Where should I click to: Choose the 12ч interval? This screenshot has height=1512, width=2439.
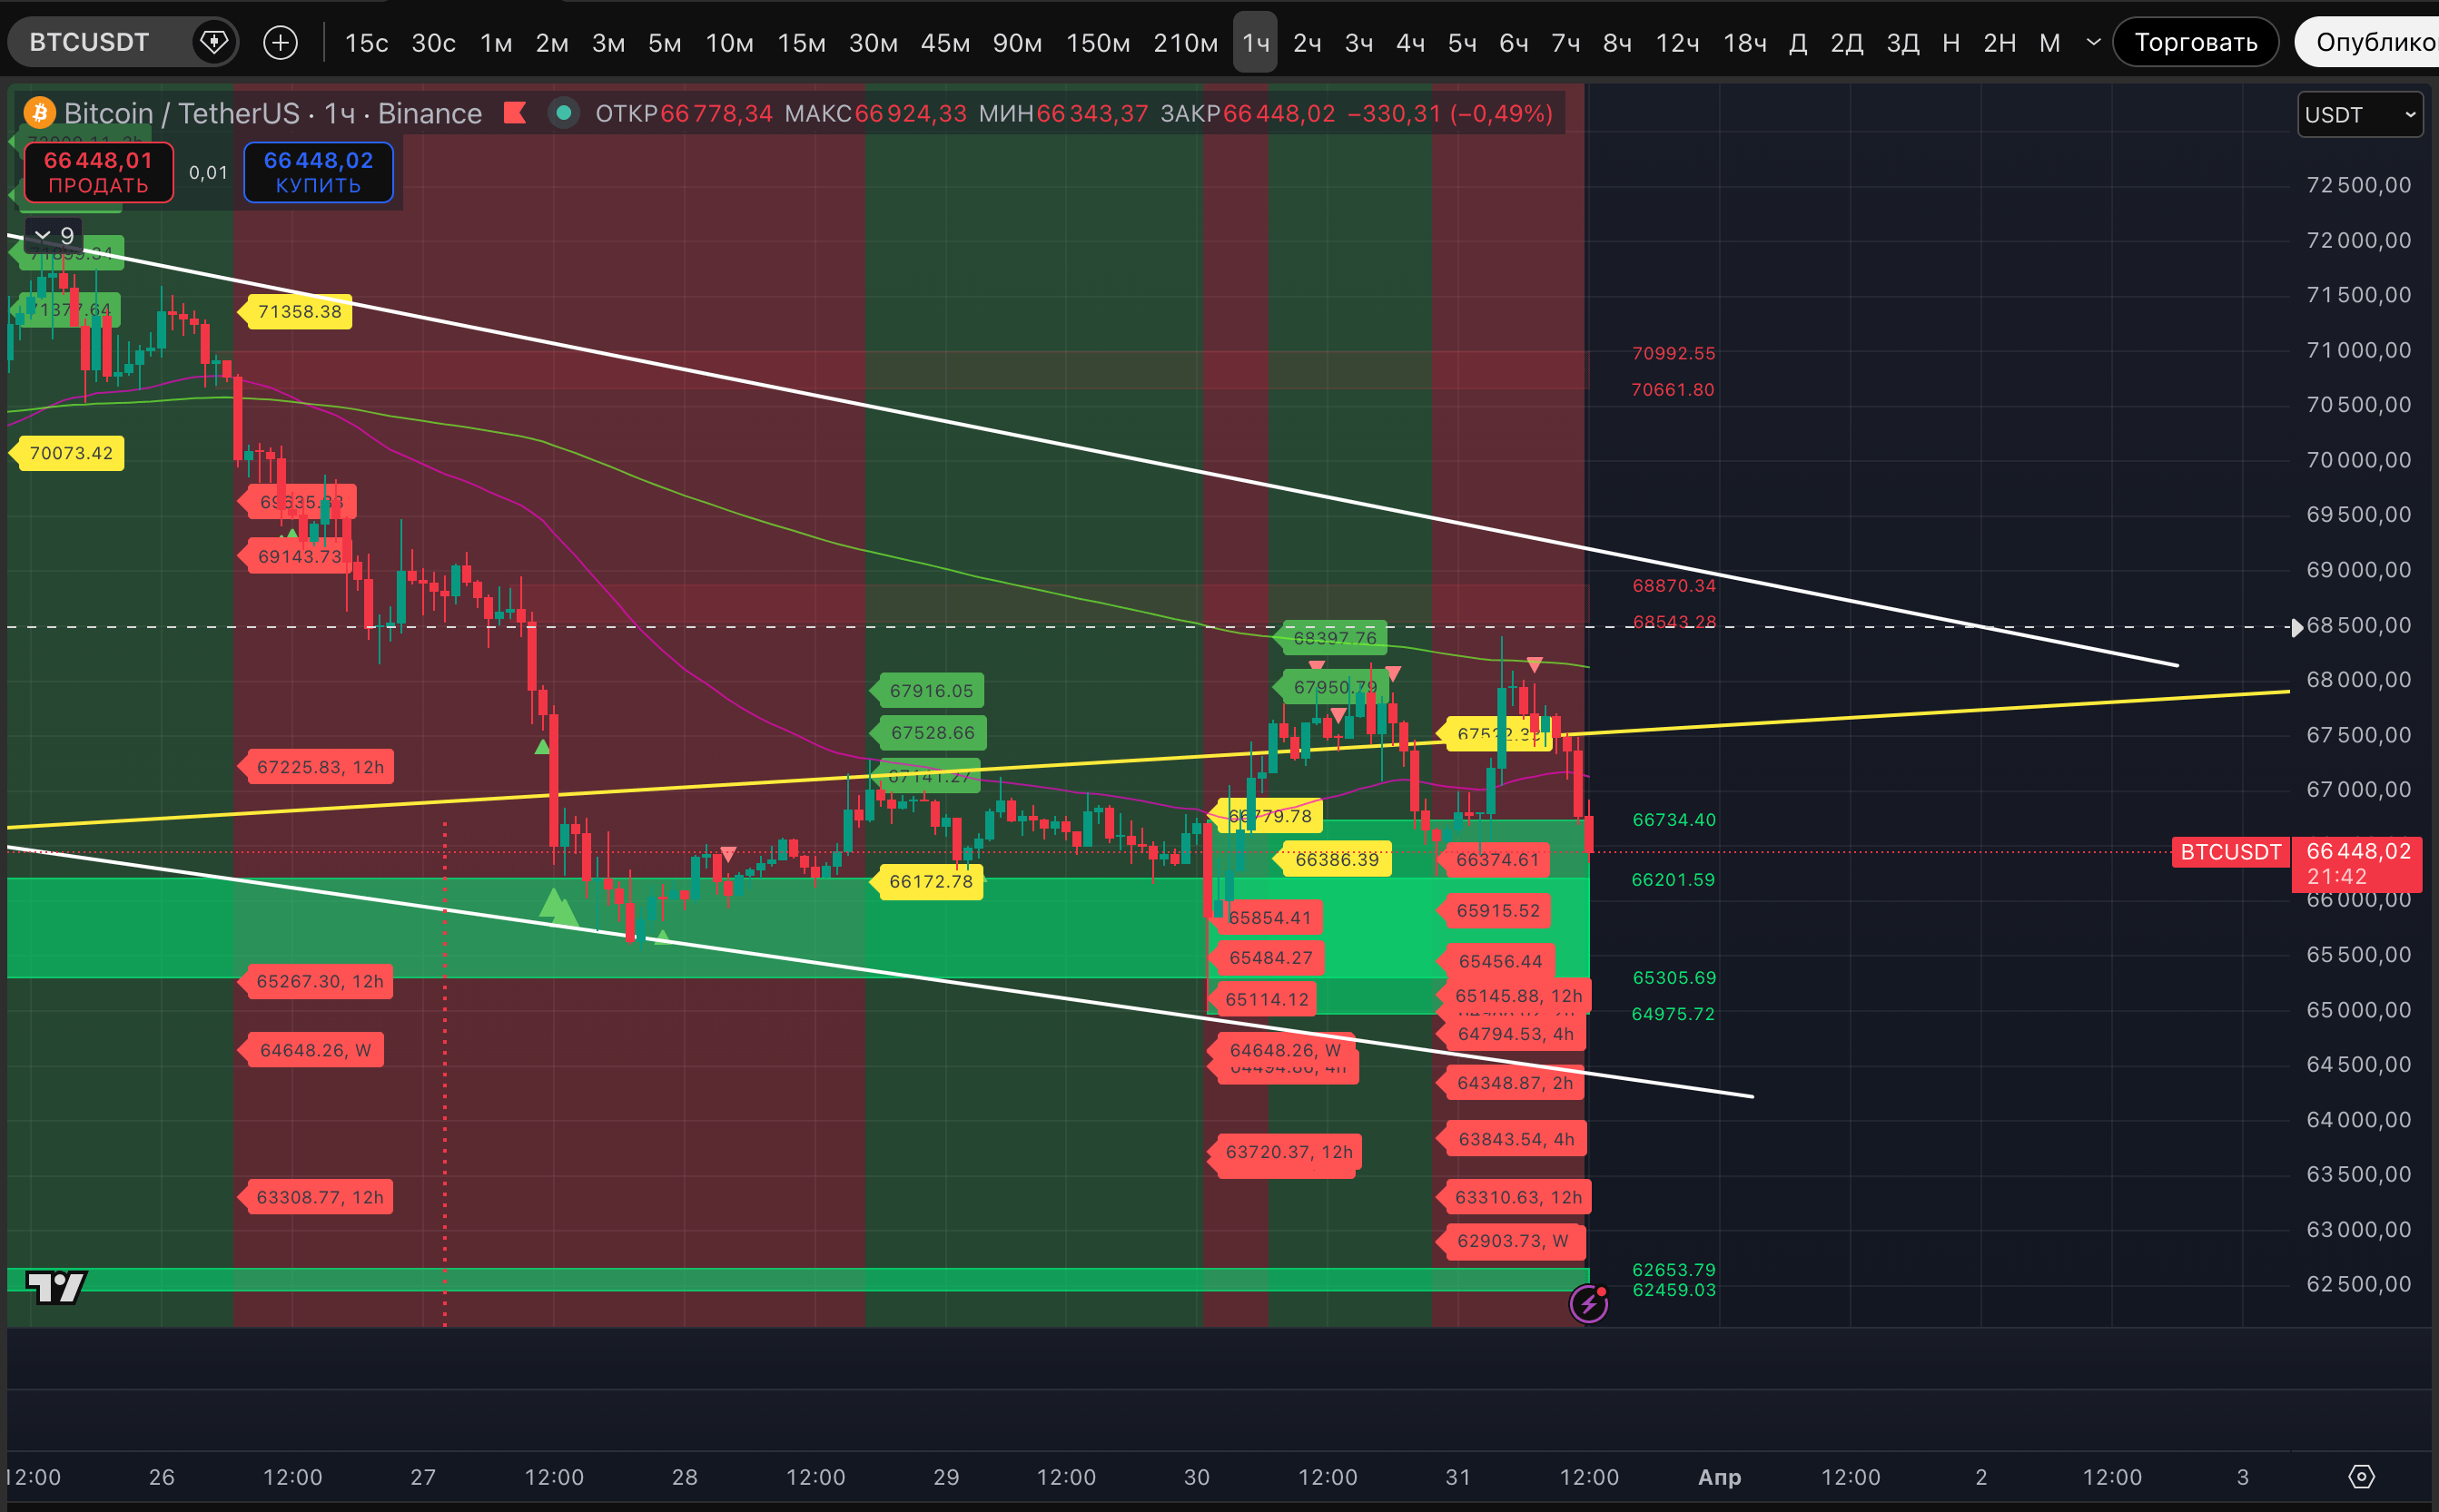[x=1676, y=42]
